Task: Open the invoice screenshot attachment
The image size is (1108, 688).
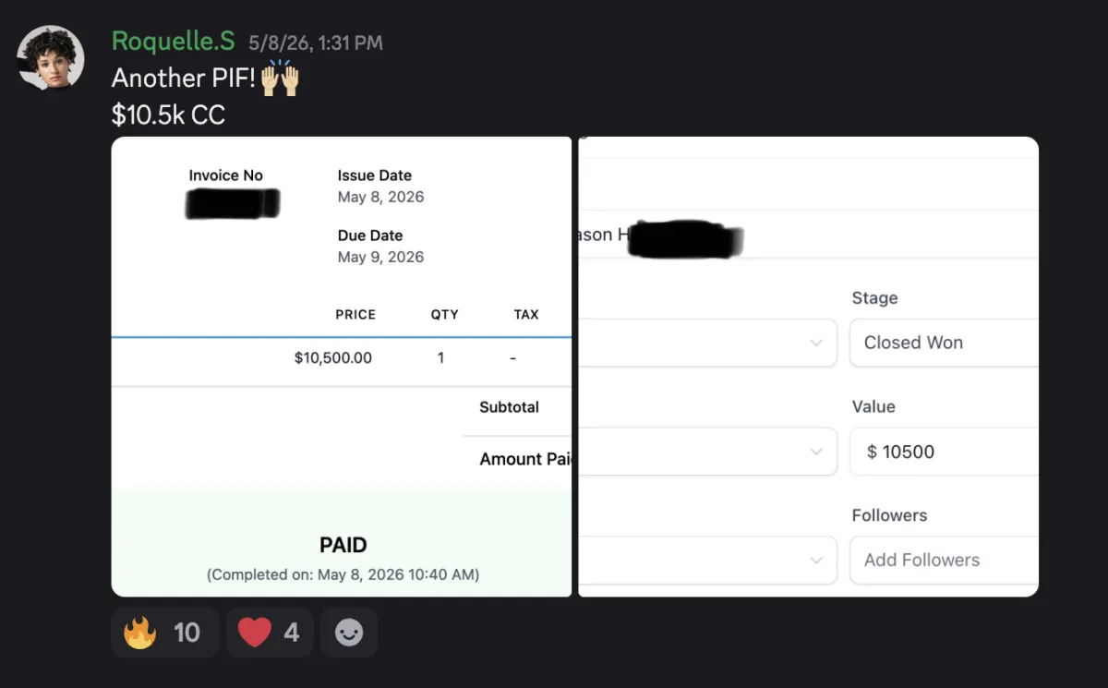Action: click(342, 367)
